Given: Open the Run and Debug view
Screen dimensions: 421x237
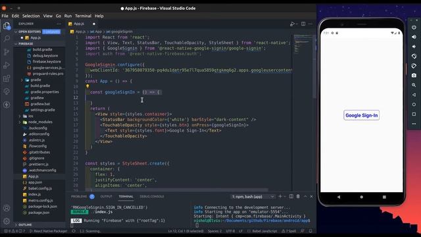Looking at the screenshot, I should tap(7, 65).
